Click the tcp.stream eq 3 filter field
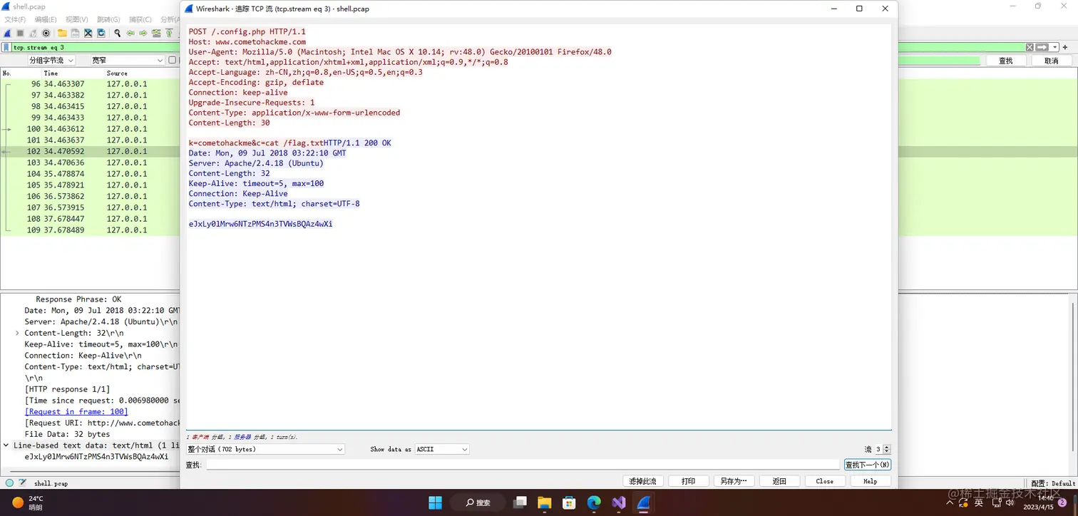The width and height of the screenshot is (1078, 516). tap(518, 47)
